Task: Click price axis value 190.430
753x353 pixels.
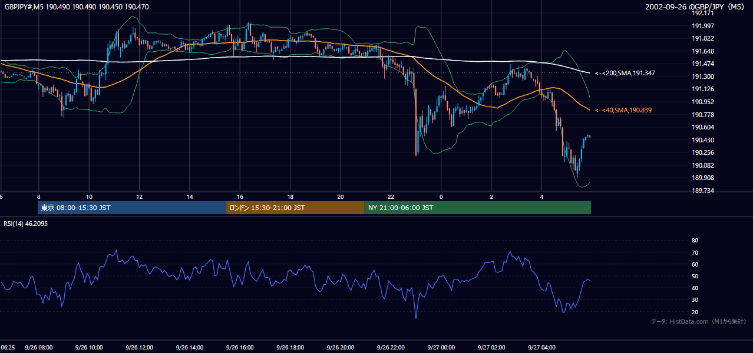Action: pyautogui.click(x=702, y=140)
